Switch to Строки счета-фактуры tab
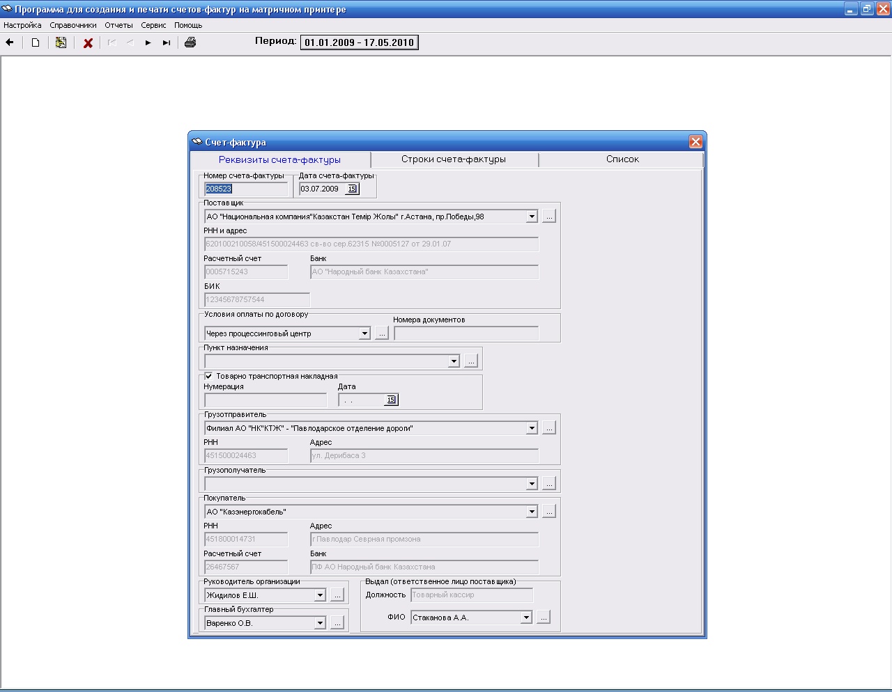Screen dimensions: 892x692 454,159
